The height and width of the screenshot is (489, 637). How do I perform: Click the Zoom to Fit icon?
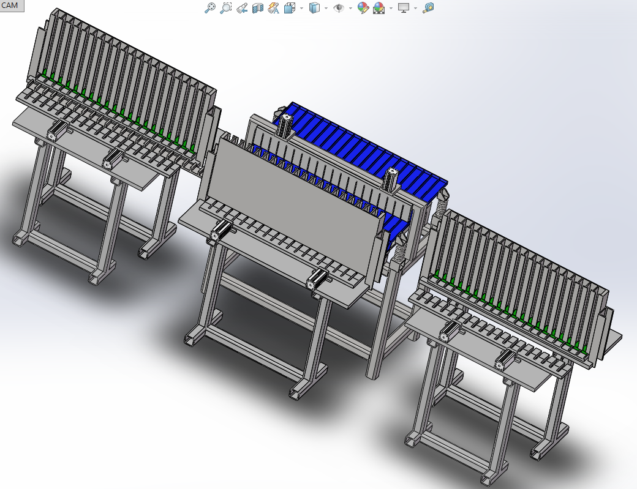click(209, 8)
